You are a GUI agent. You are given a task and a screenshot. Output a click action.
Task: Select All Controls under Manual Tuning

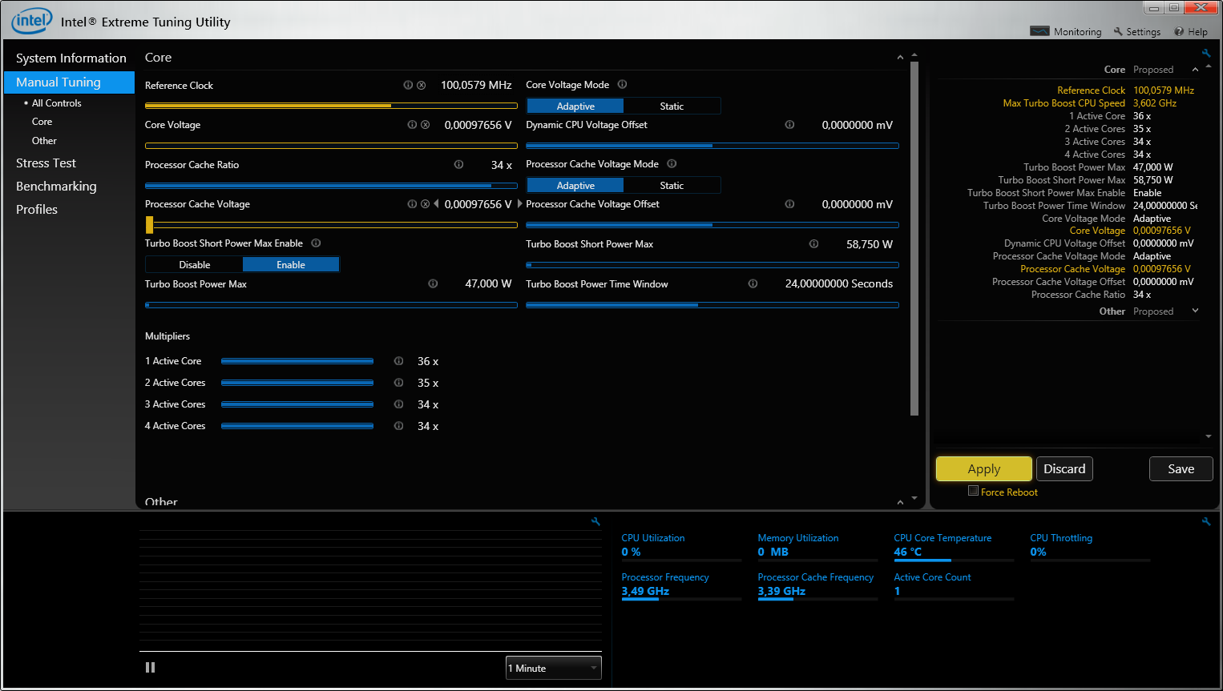[x=57, y=103]
